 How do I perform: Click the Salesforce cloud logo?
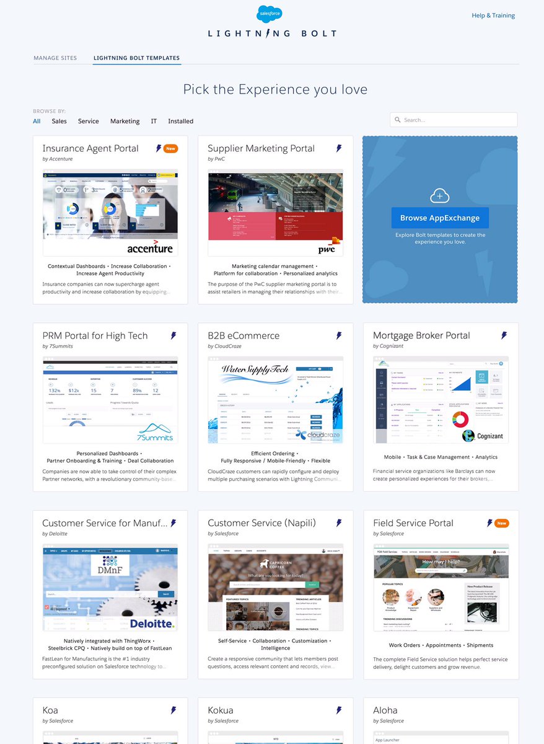tap(270, 14)
